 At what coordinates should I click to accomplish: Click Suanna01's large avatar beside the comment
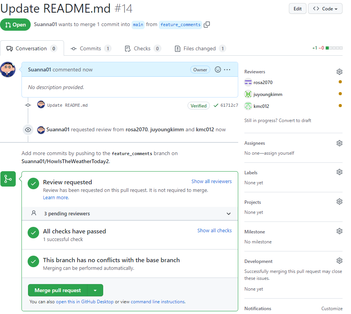click(x=8, y=69)
